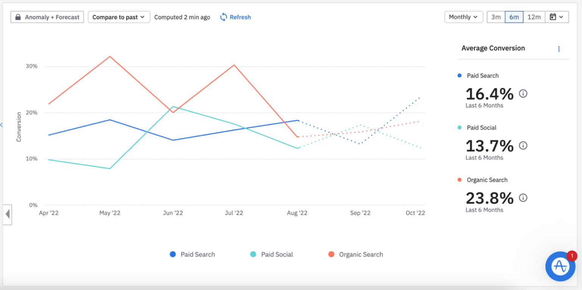Viewport: 582px width, 290px height.
Task: Click the Anomaly + Forecast button
Action: [x=47, y=17]
